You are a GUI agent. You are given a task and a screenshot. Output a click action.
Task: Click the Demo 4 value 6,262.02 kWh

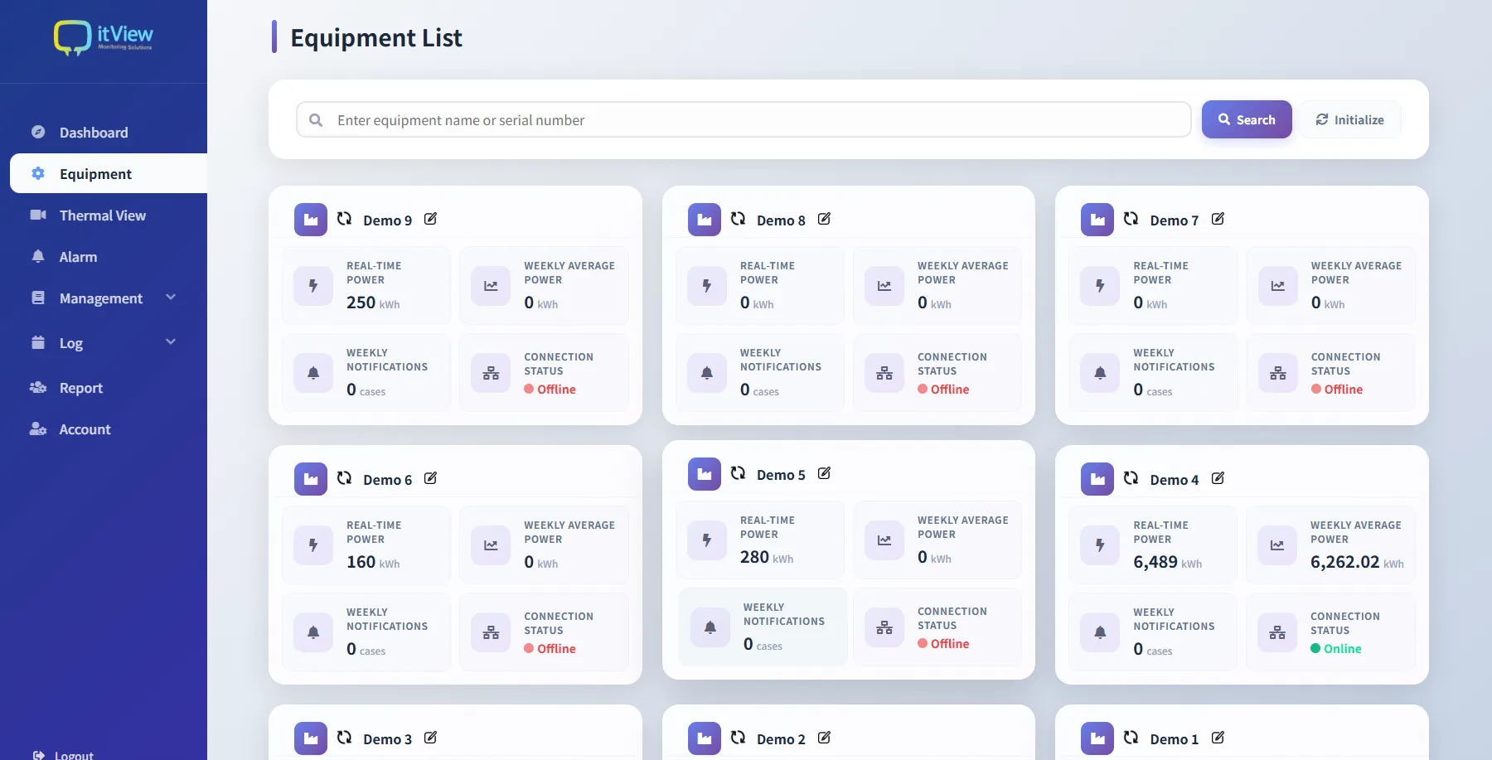[x=1357, y=562]
